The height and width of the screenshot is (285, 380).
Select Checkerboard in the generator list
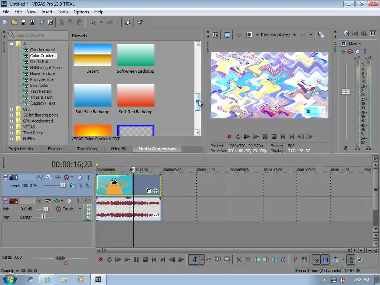coord(42,50)
